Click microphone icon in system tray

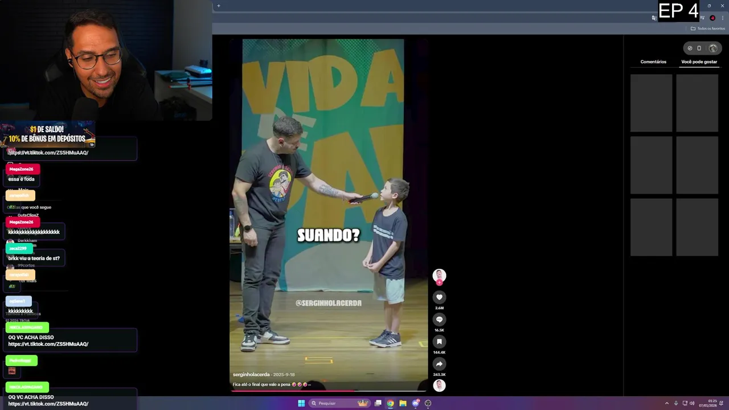676,403
